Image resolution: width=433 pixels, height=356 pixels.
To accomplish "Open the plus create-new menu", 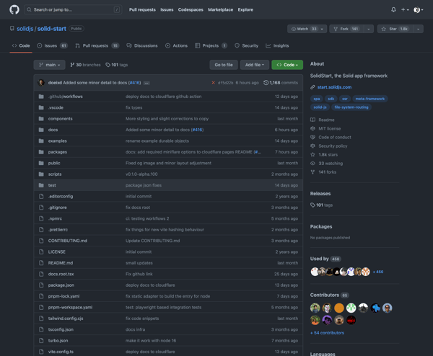I will [x=405, y=9].
